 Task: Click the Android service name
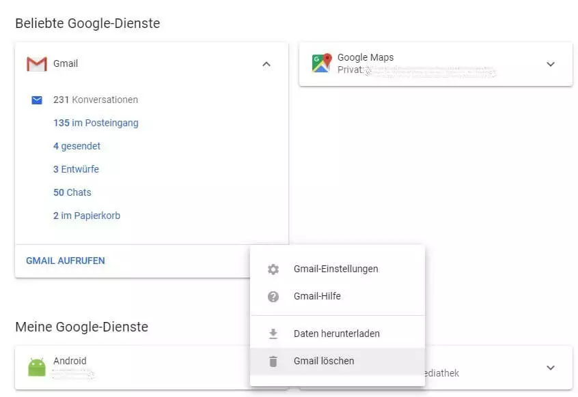pyautogui.click(x=70, y=361)
